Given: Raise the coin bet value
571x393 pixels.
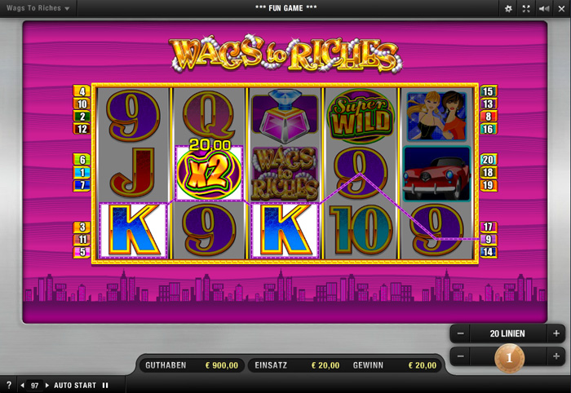Looking at the screenshot, I should click(x=556, y=356).
